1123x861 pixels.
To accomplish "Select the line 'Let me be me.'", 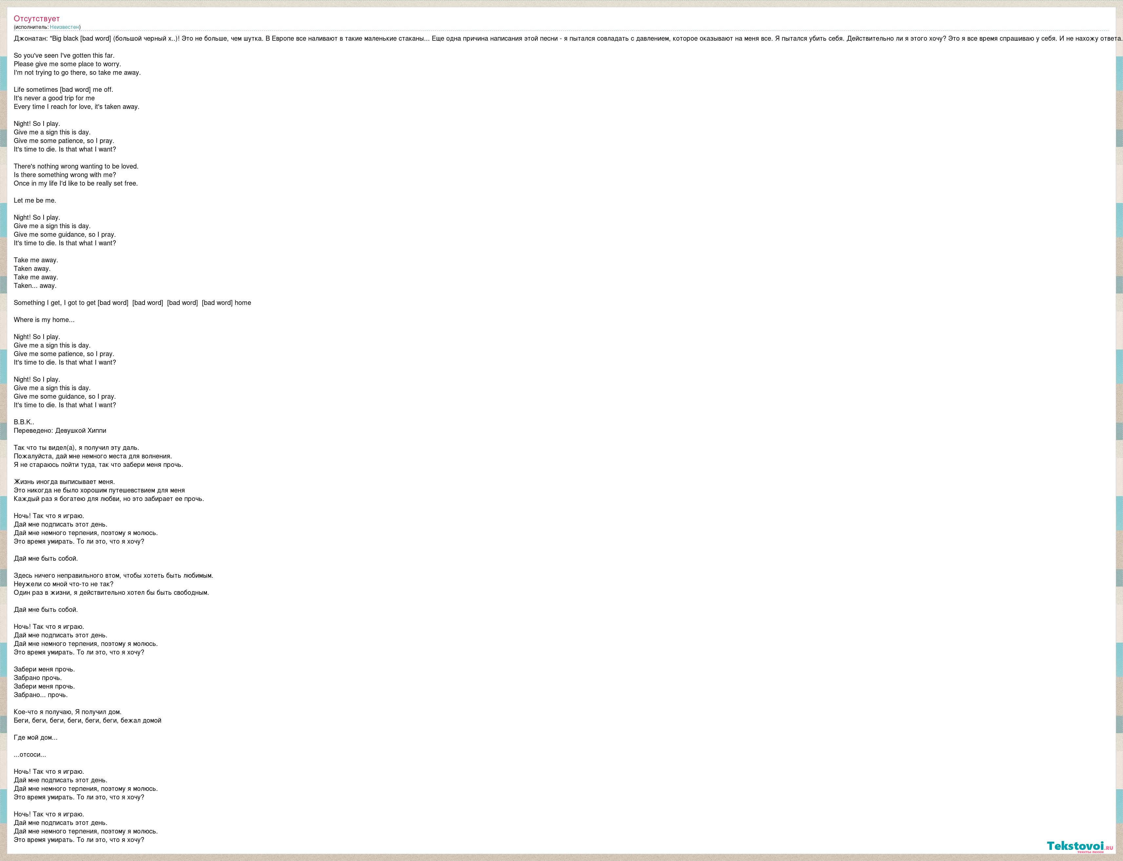I will (35, 200).
